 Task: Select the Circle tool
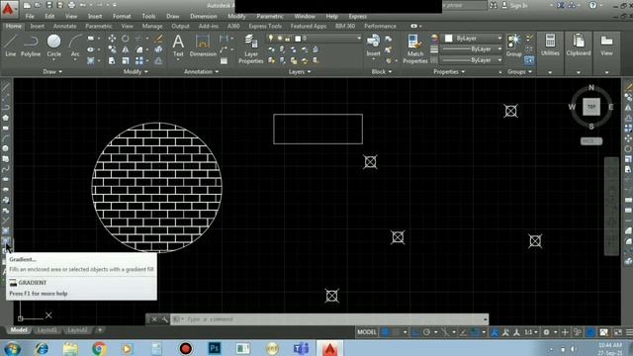point(53,45)
